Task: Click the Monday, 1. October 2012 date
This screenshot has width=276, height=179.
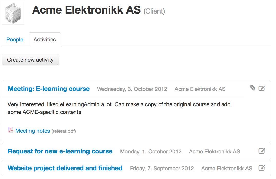Action: click(x=151, y=151)
